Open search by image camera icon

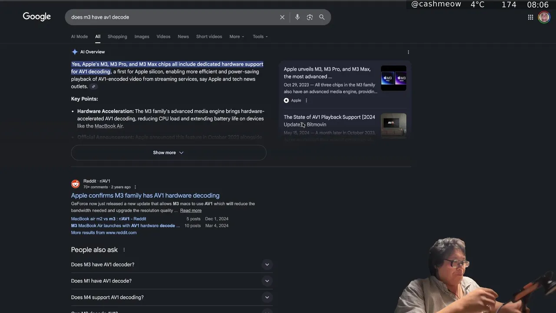pos(310,17)
